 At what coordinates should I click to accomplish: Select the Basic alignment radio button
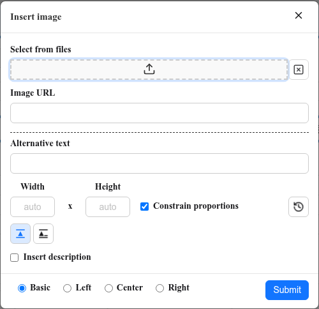point(22,288)
